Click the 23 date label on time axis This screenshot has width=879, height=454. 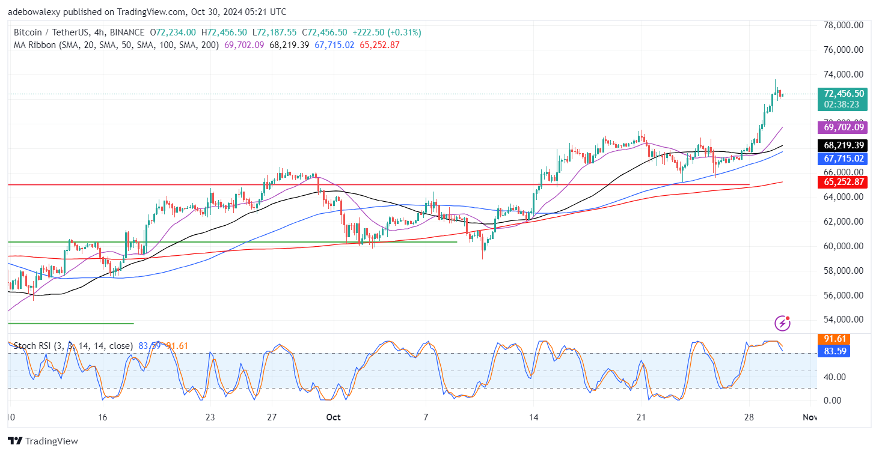[210, 417]
